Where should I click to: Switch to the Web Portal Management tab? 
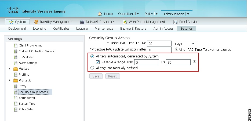click(x=147, y=22)
